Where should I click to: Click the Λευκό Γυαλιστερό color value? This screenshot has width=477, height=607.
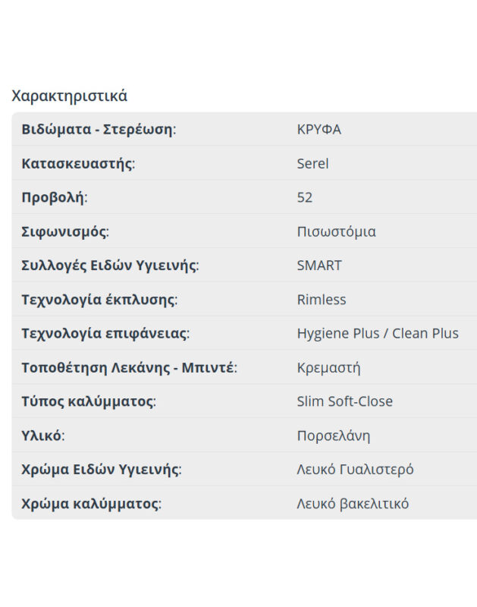pos(355,470)
